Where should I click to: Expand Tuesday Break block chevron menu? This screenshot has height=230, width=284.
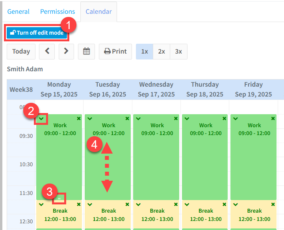[x=90, y=204]
